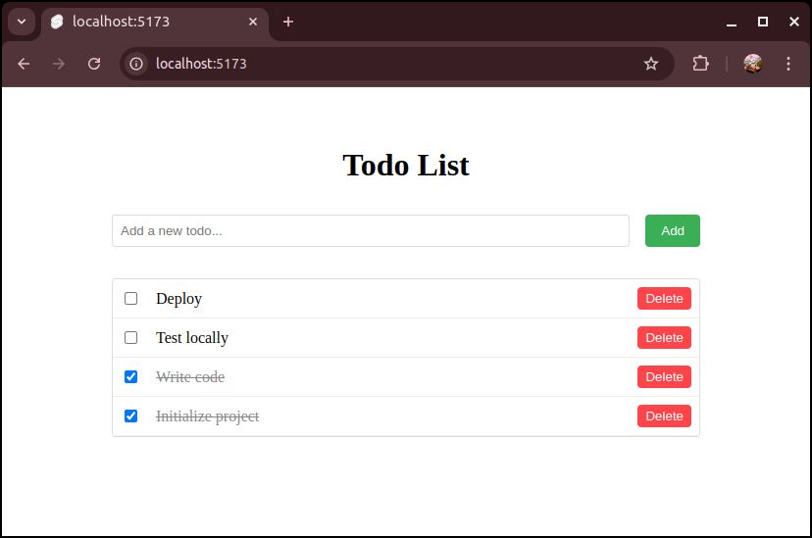Focus the Add a new todo field
This screenshot has height=538, width=812.
(x=370, y=231)
